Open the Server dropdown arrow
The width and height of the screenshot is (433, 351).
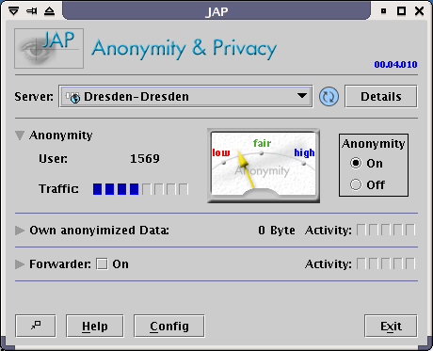click(302, 96)
